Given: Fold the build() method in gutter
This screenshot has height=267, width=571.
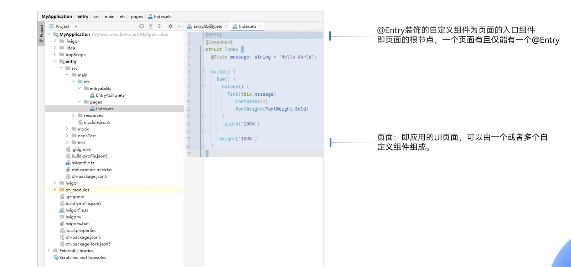Looking at the screenshot, I should click(x=204, y=72).
